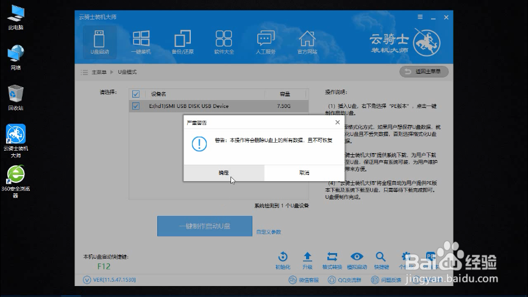Image resolution: width=528 pixels, height=297 pixels.
Task: Visit the 官方网站 tab
Action: point(307,42)
